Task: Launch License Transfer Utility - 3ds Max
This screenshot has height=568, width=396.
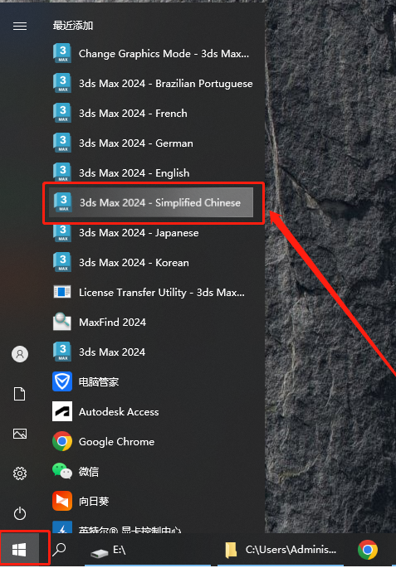Action: pos(151,292)
